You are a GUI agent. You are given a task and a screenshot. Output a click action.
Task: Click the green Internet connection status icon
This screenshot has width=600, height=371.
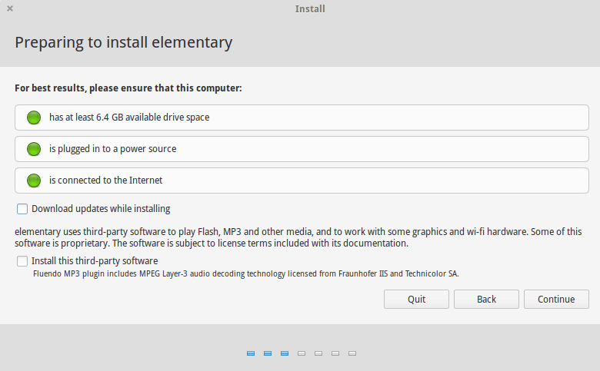(34, 181)
